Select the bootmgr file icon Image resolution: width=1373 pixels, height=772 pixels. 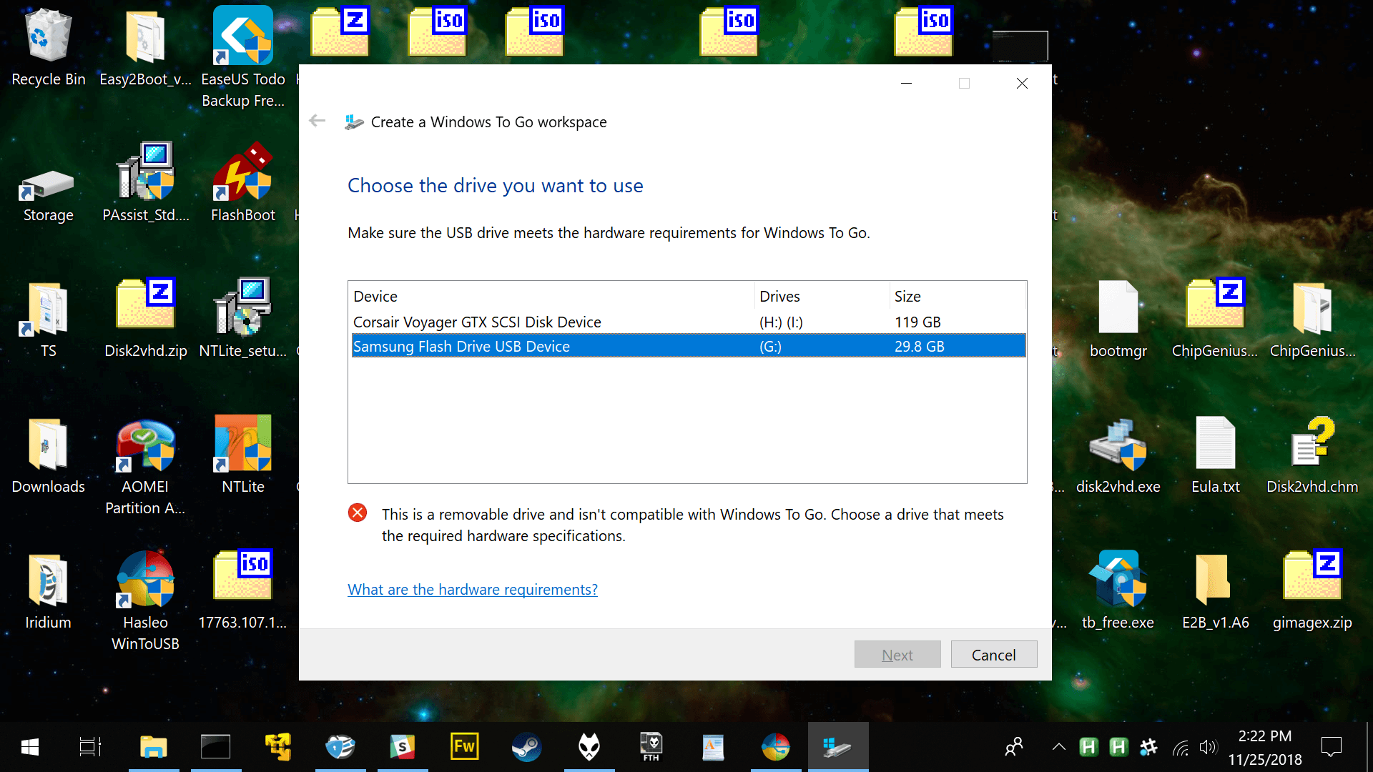tap(1118, 319)
